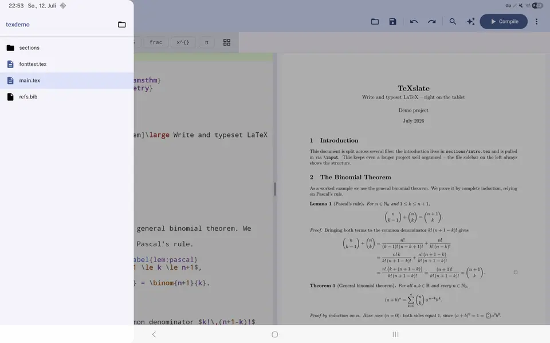This screenshot has height=343, width=550.
Task: Open refs.bib in the file drawer
Action: [x=66, y=97]
